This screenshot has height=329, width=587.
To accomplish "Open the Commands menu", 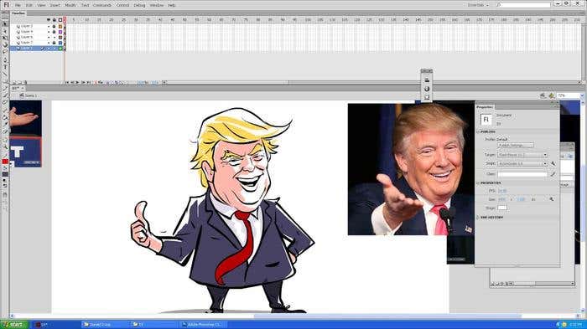I will click(101, 5).
